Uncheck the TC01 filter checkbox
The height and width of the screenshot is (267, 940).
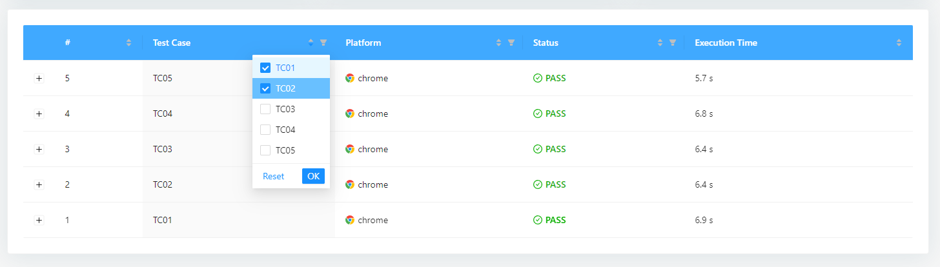click(265, 68)
